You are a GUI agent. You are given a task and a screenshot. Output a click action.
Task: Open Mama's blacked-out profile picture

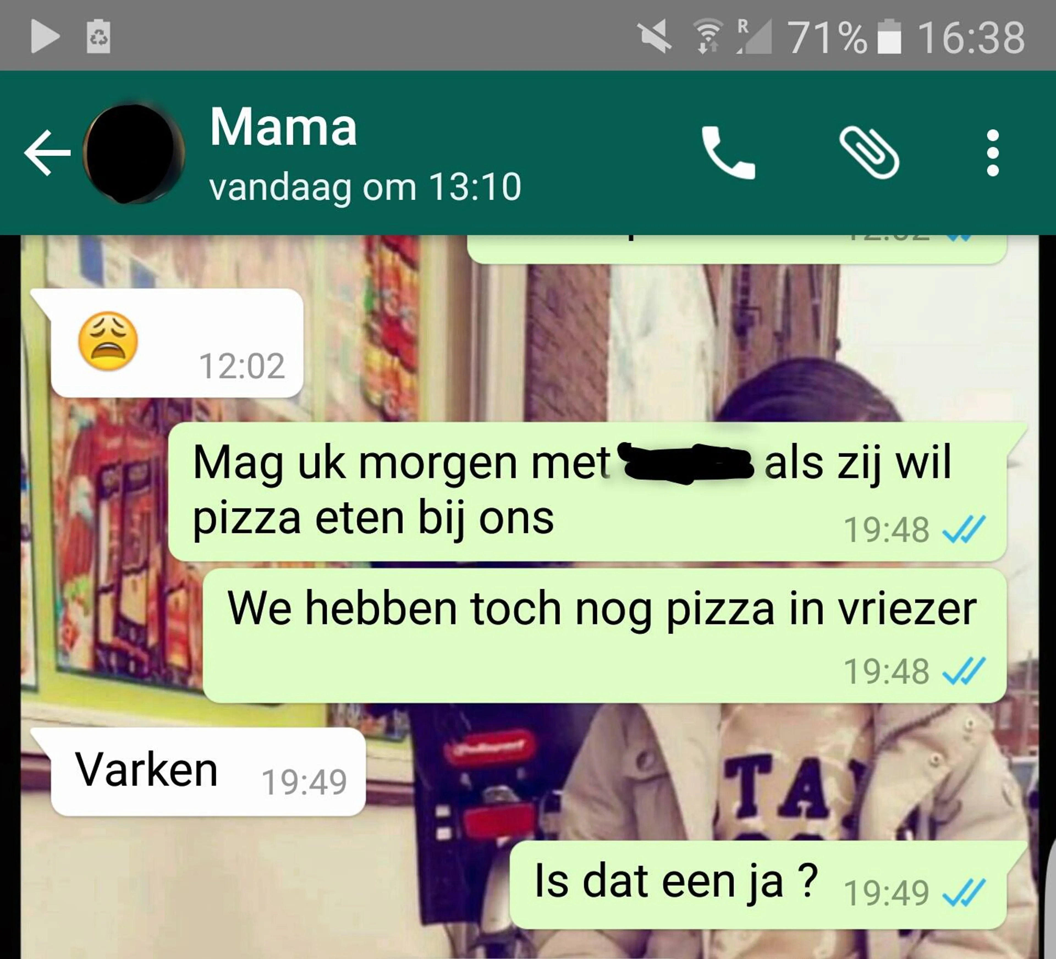click(133, 153)
